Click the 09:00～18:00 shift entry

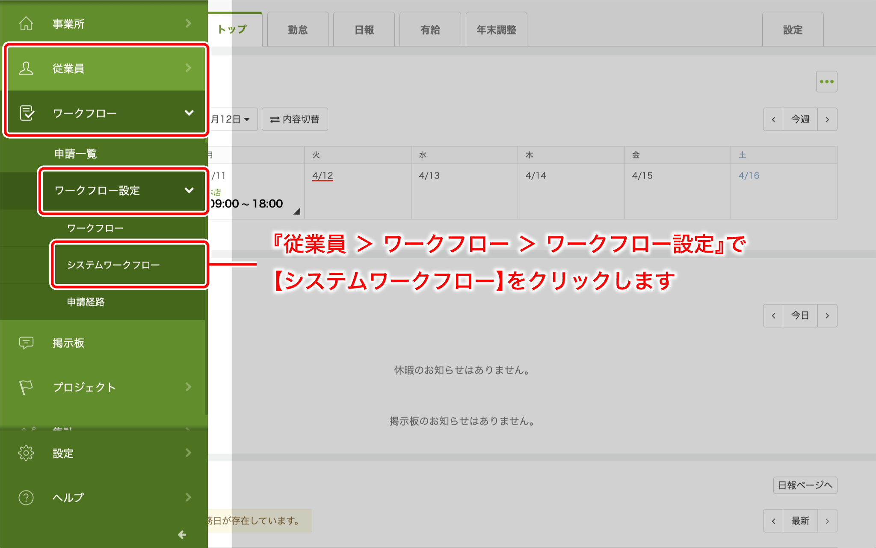tap(246, 203)
